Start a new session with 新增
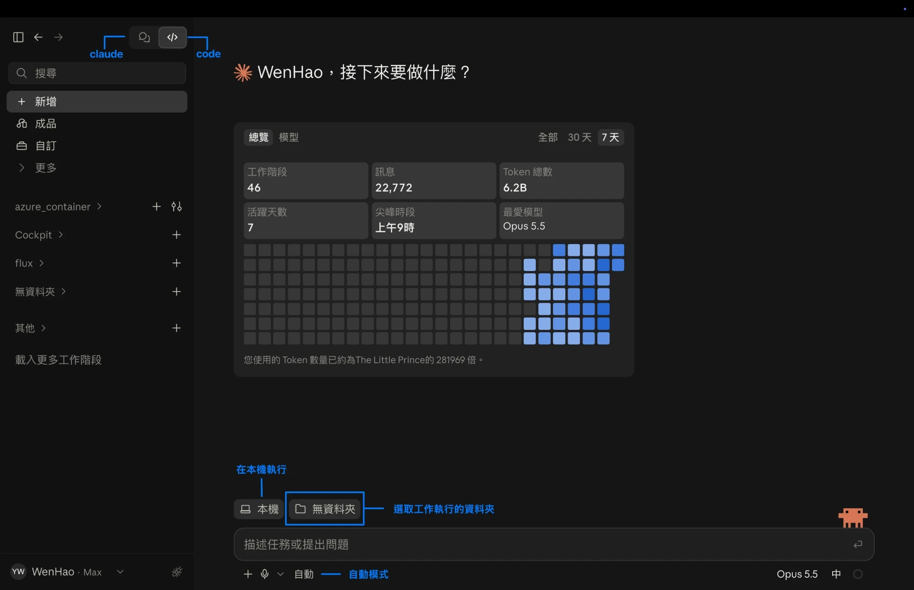This screenshot has width=914, height=590. (x=97, y=101)
